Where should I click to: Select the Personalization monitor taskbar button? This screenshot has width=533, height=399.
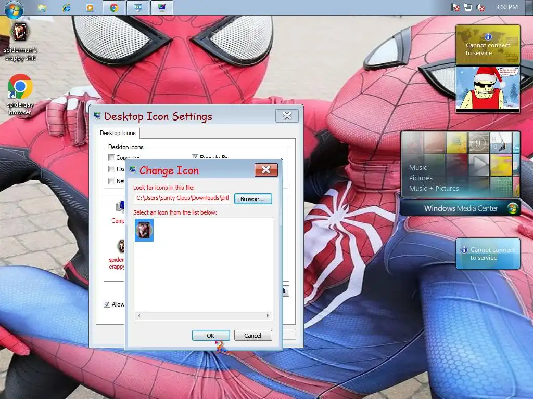tap(162, 7)
